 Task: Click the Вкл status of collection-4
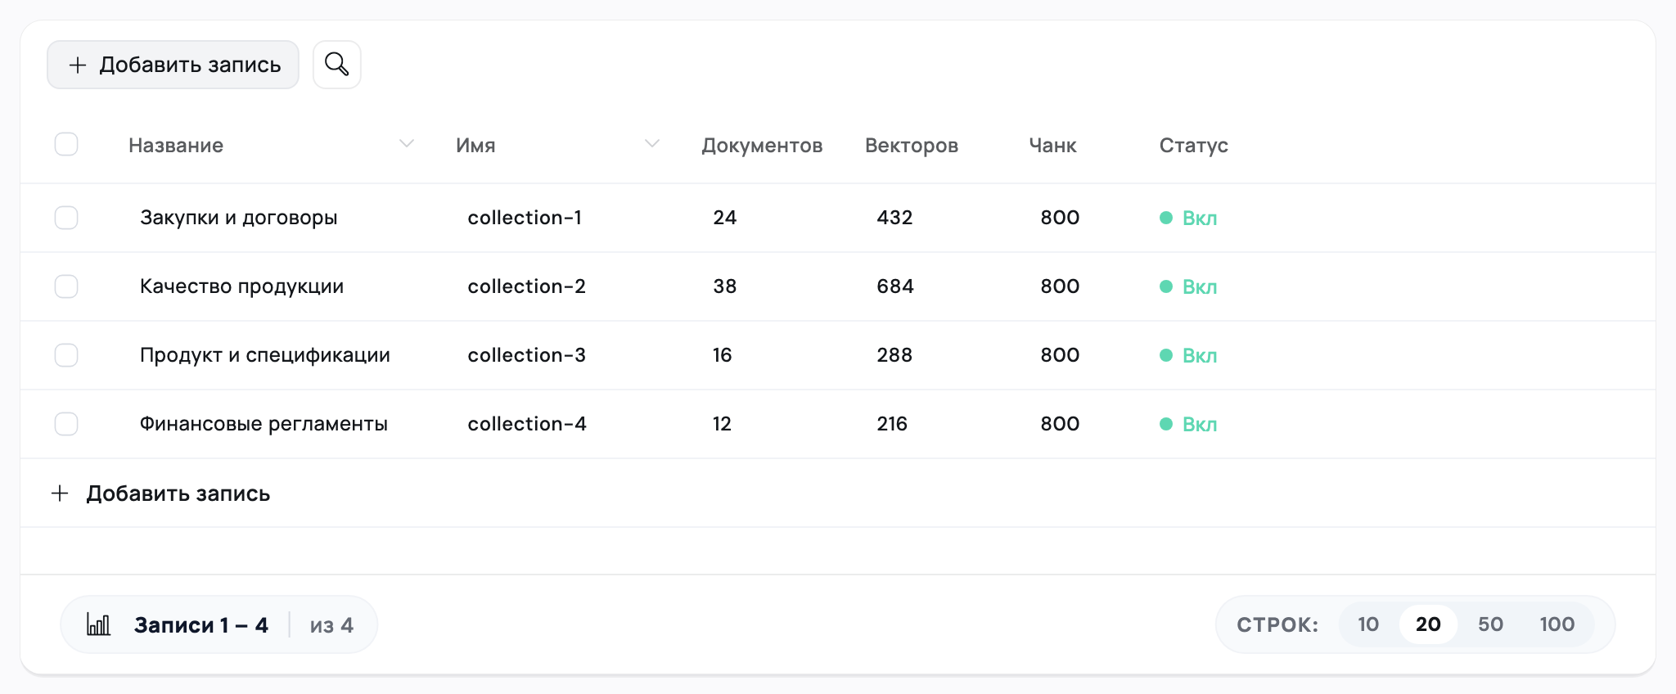pos(1188,424)
